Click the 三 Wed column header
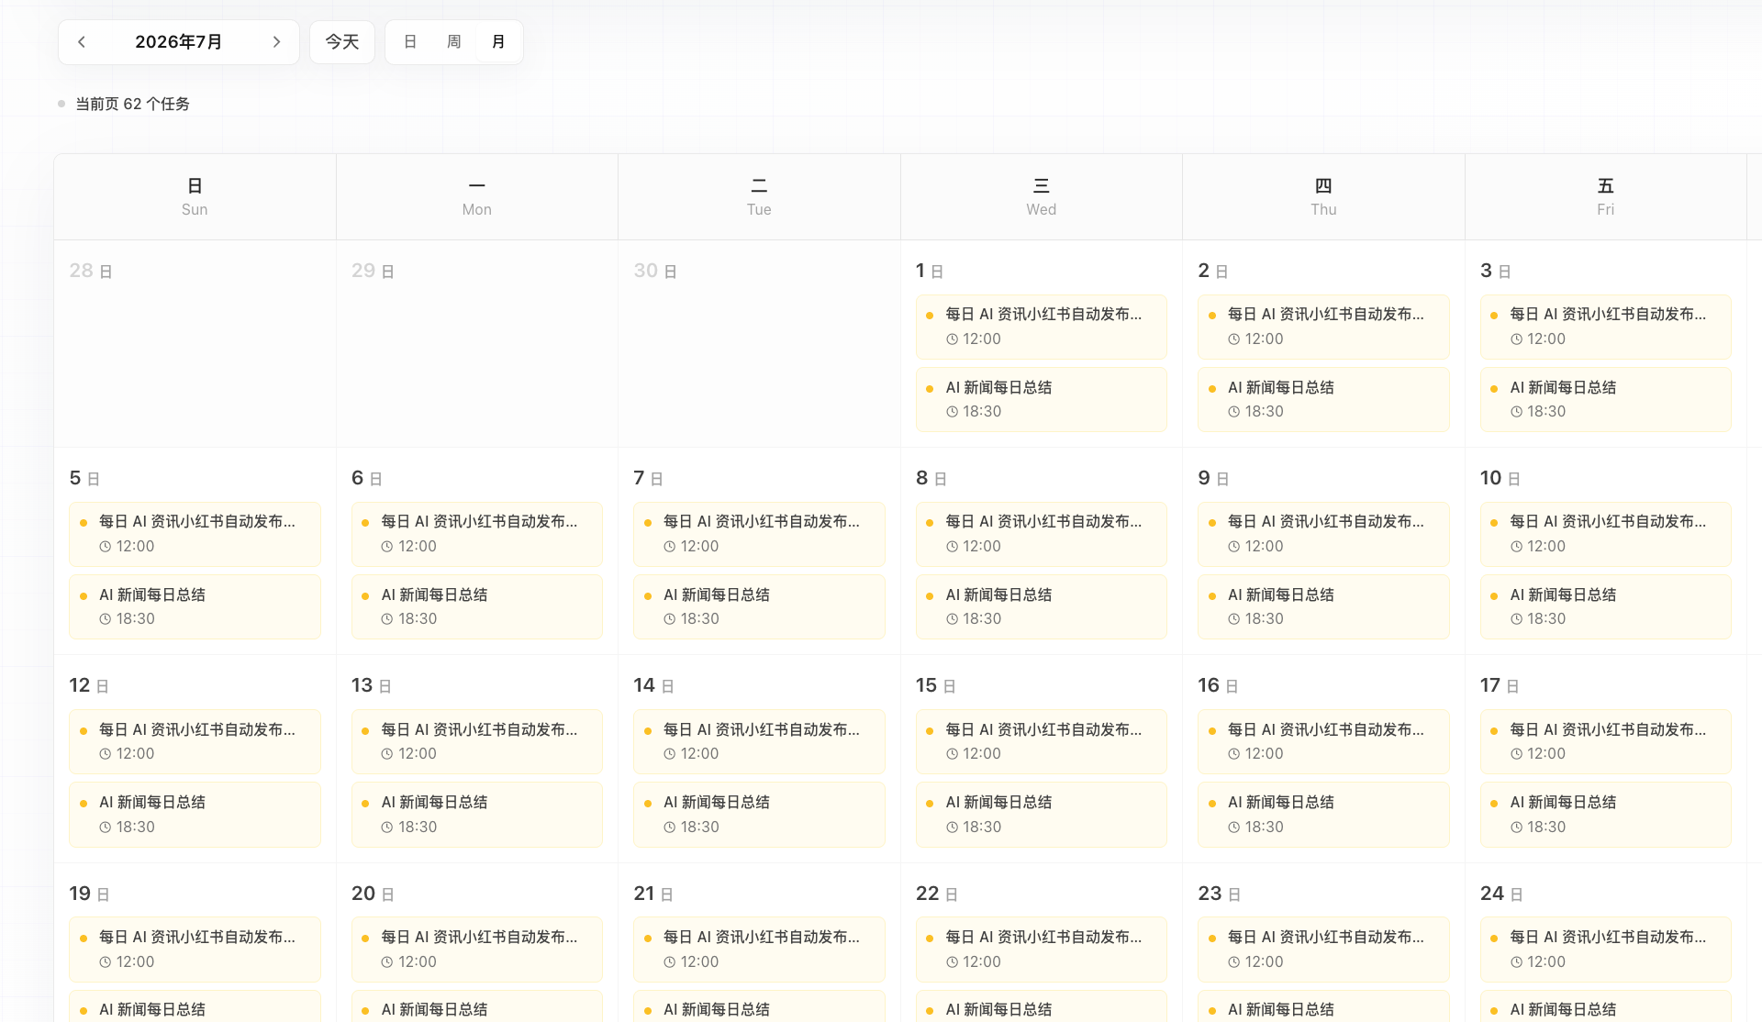 point(1042,196)
